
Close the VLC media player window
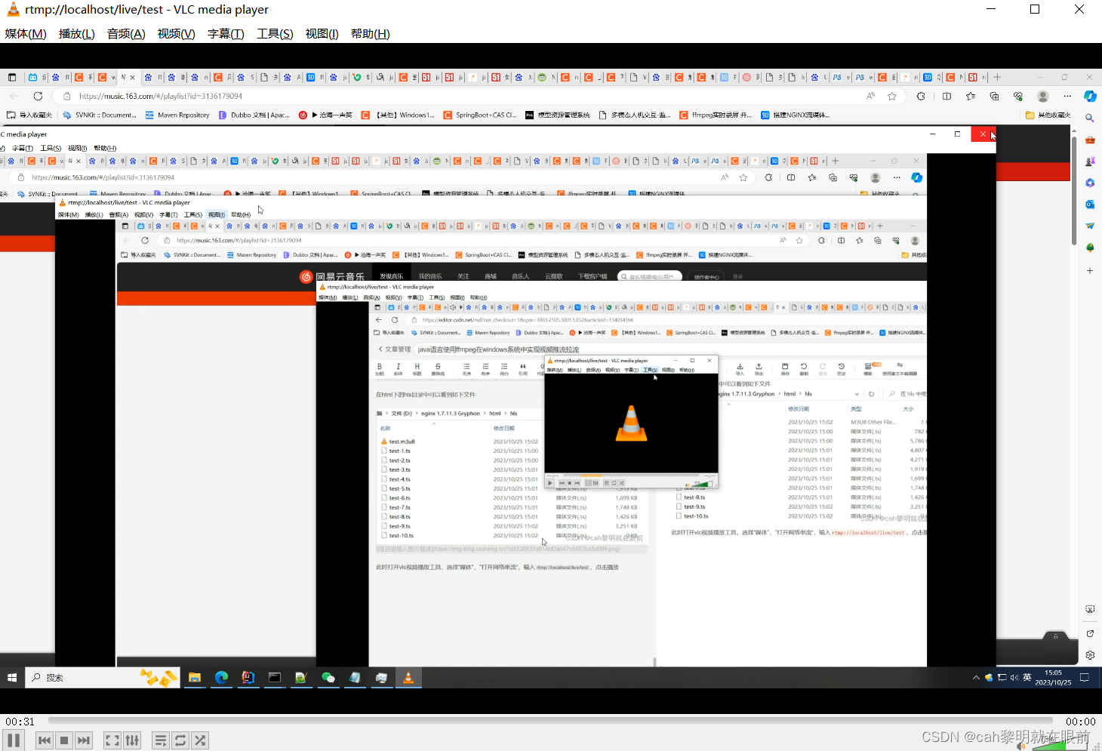point(1079,9)
